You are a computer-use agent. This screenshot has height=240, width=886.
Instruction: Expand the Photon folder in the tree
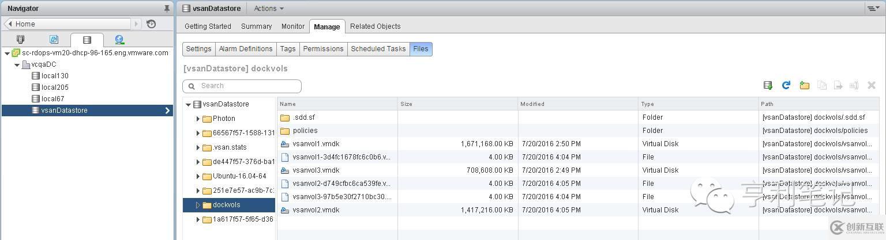[198, 119]
